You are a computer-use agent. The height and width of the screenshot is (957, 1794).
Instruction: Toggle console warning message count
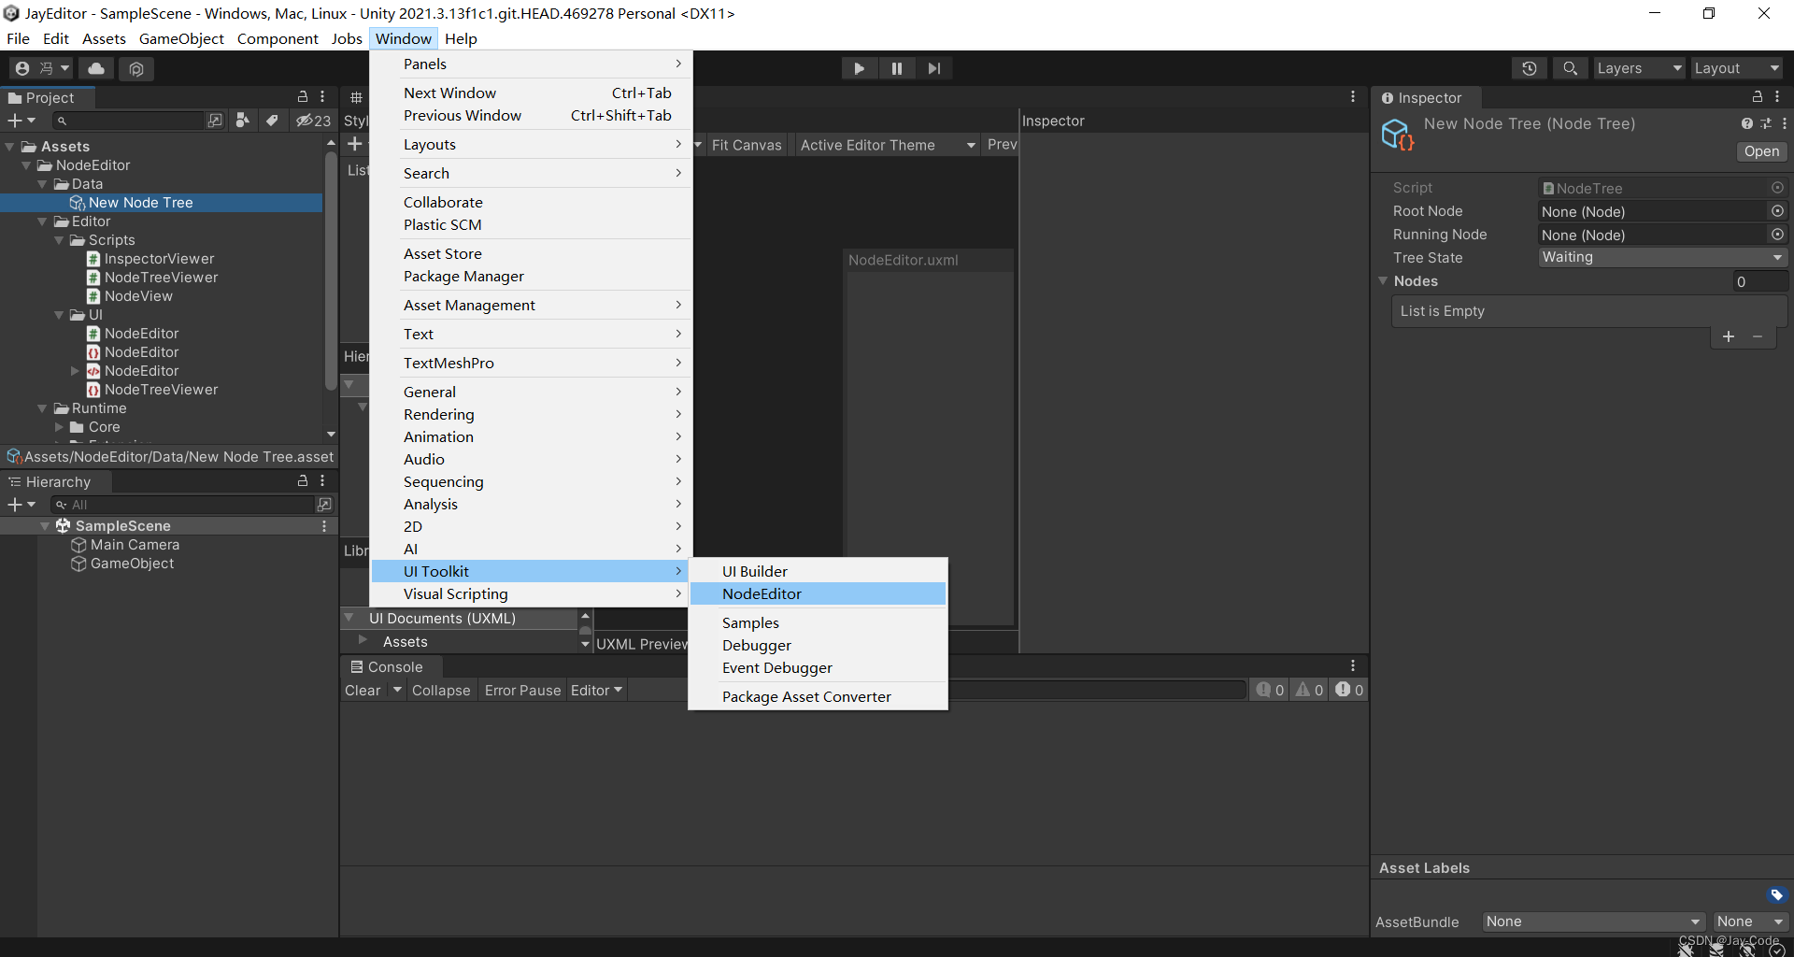[1309, 690]
